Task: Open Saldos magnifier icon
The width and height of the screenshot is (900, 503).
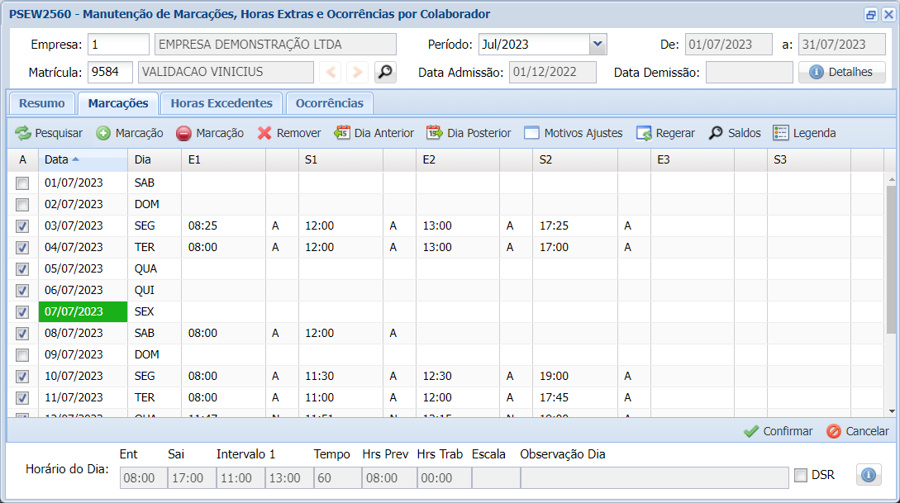Action: point(716,133)
